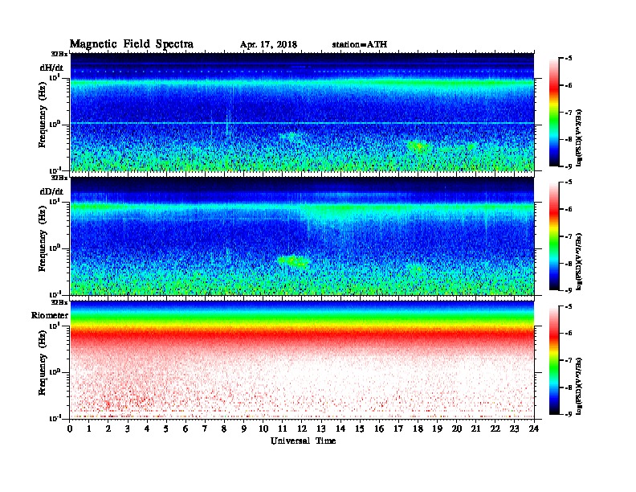The width and height of the screenshot is (636, 492).
Task: Click hour tick label '21' on time axis
Action: [475, 428]
